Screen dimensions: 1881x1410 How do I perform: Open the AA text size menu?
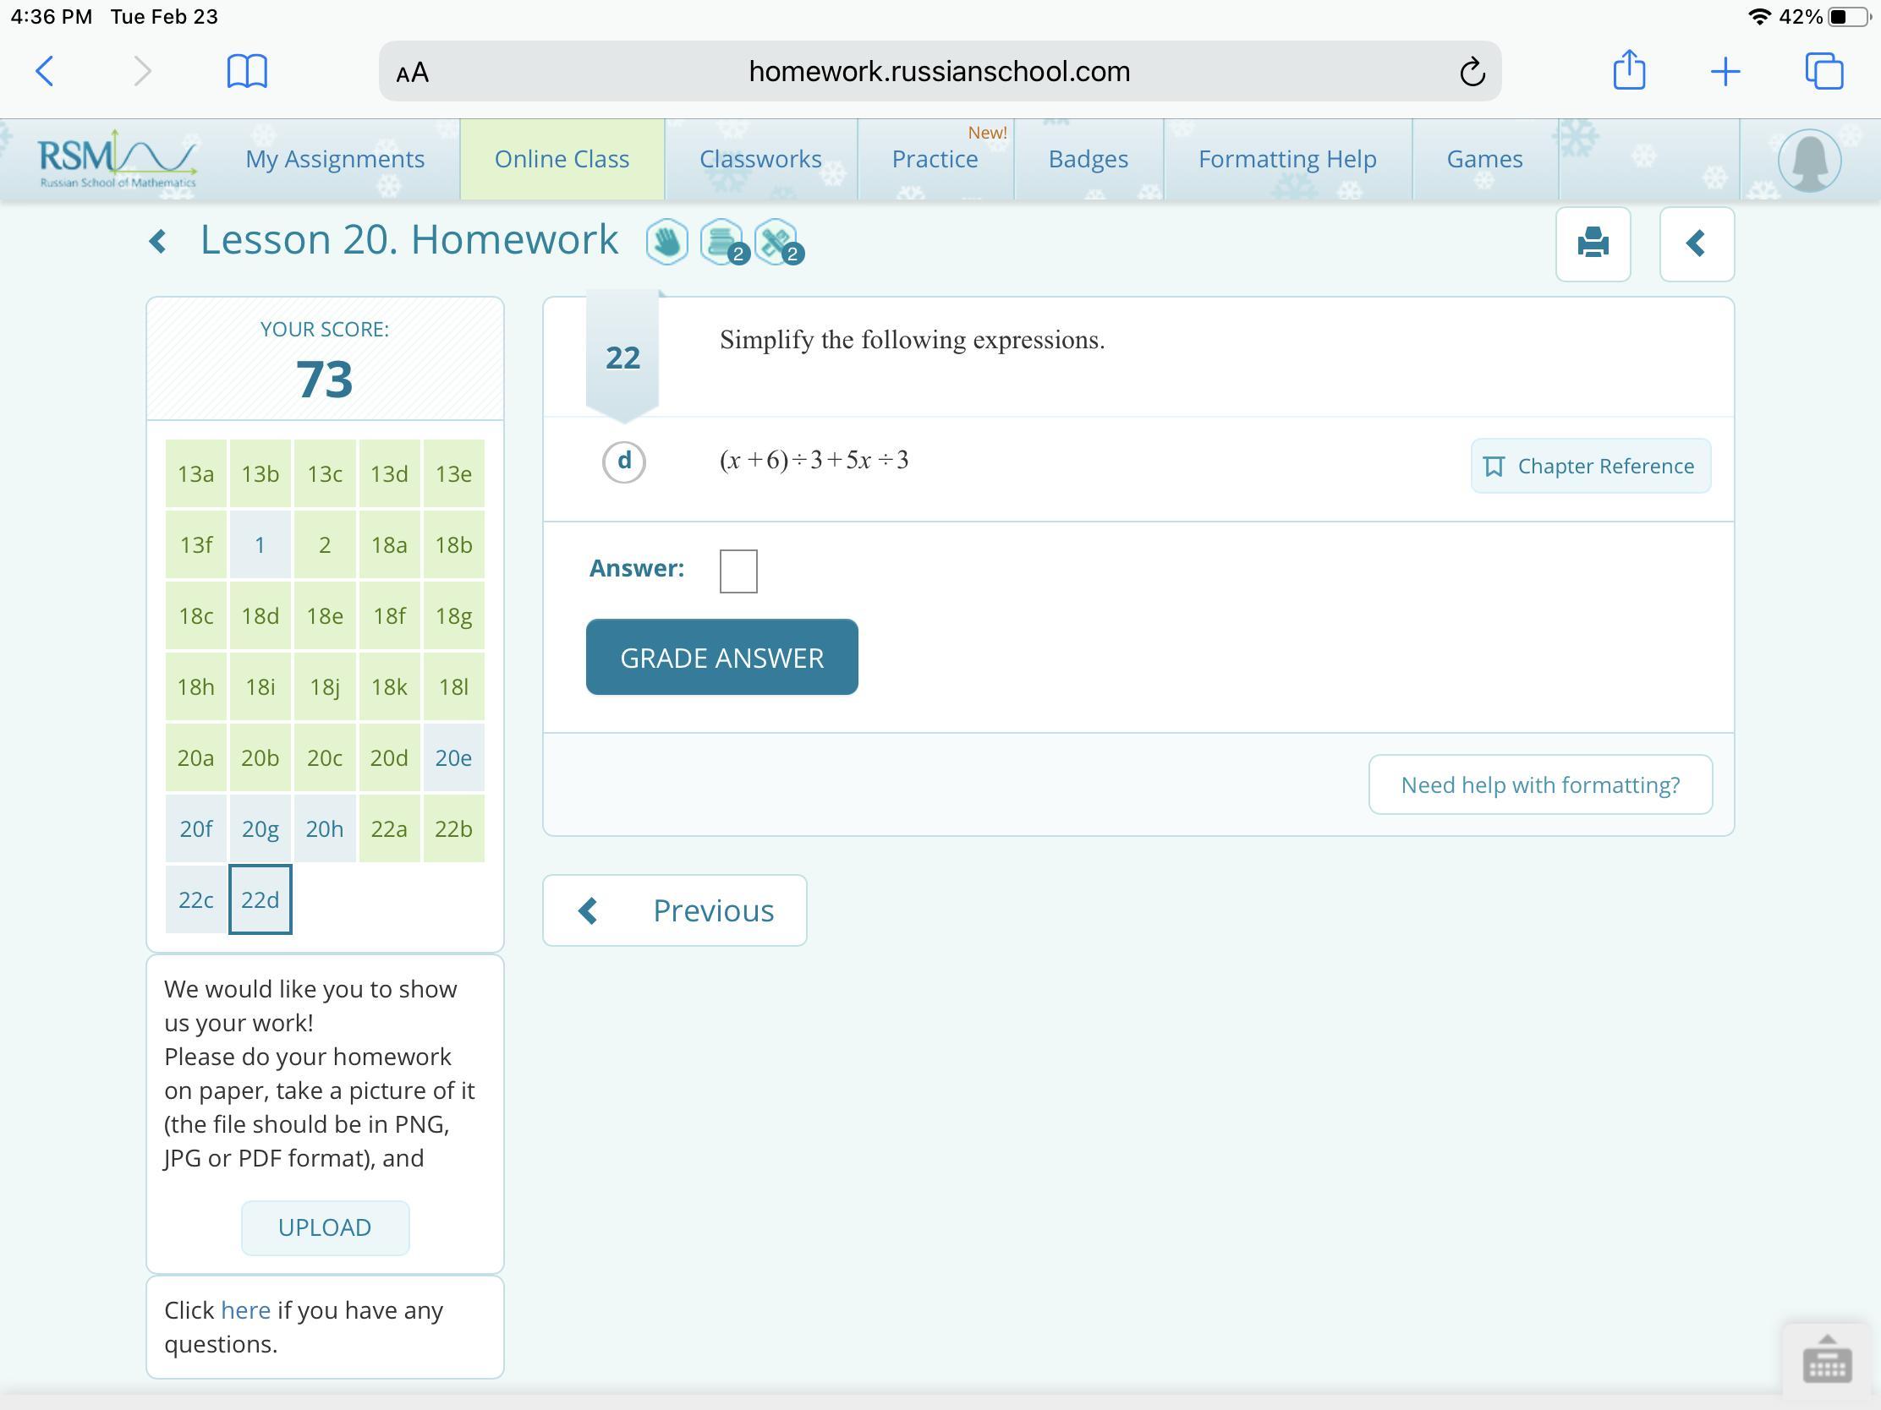[x=413, y=73]
